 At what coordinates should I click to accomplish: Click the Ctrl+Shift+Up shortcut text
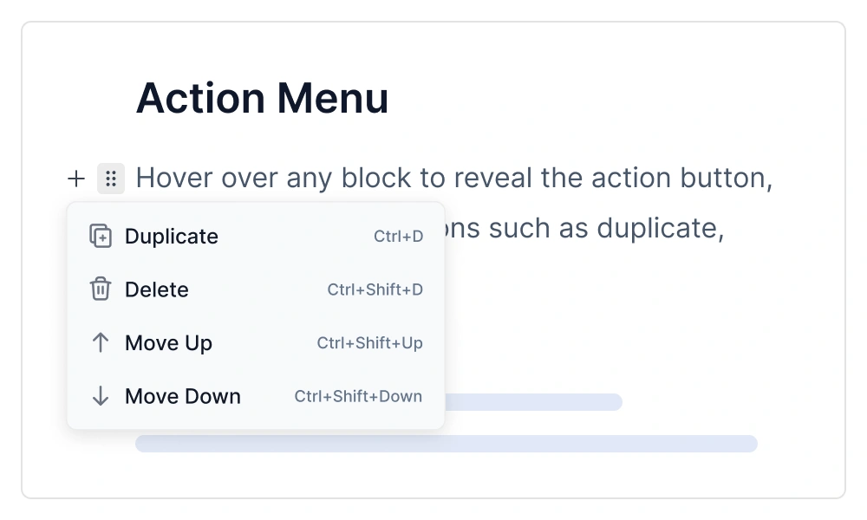369,343
